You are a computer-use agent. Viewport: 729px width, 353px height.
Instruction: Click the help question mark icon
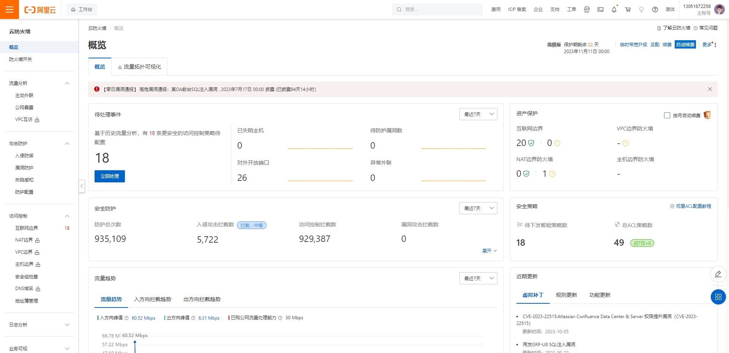click(x=655, y=9)
